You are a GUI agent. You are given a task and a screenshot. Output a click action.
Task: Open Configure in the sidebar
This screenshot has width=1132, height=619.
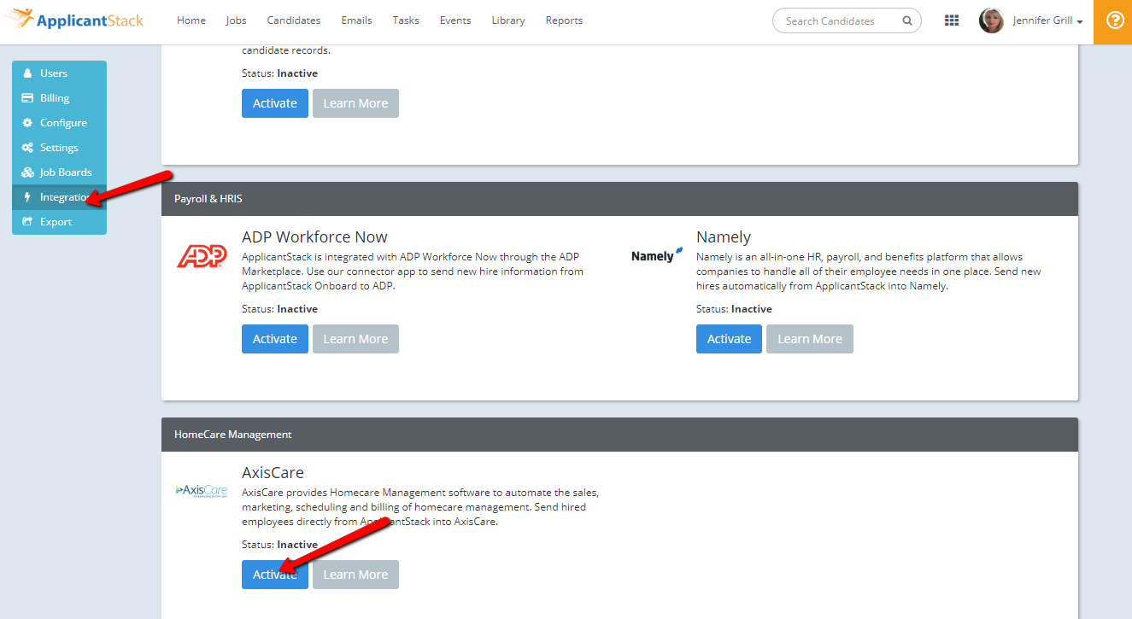[63, 123]
